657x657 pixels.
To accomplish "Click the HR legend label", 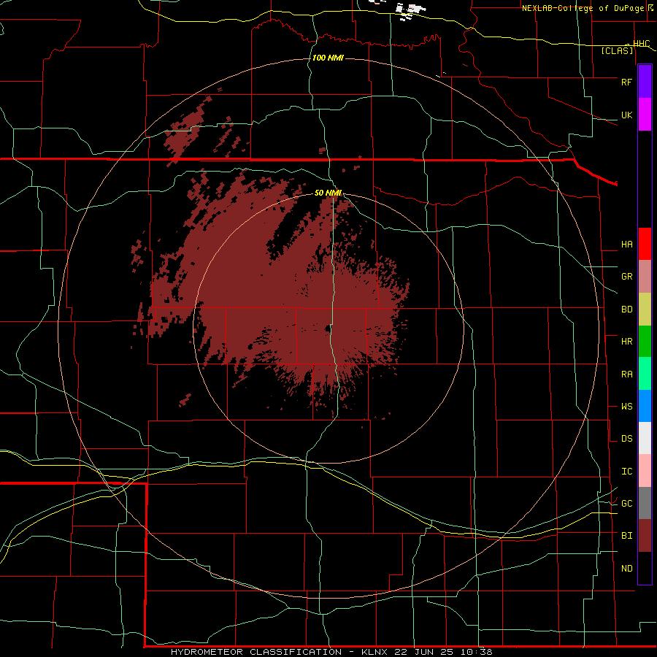I will (x=626, y=342).
